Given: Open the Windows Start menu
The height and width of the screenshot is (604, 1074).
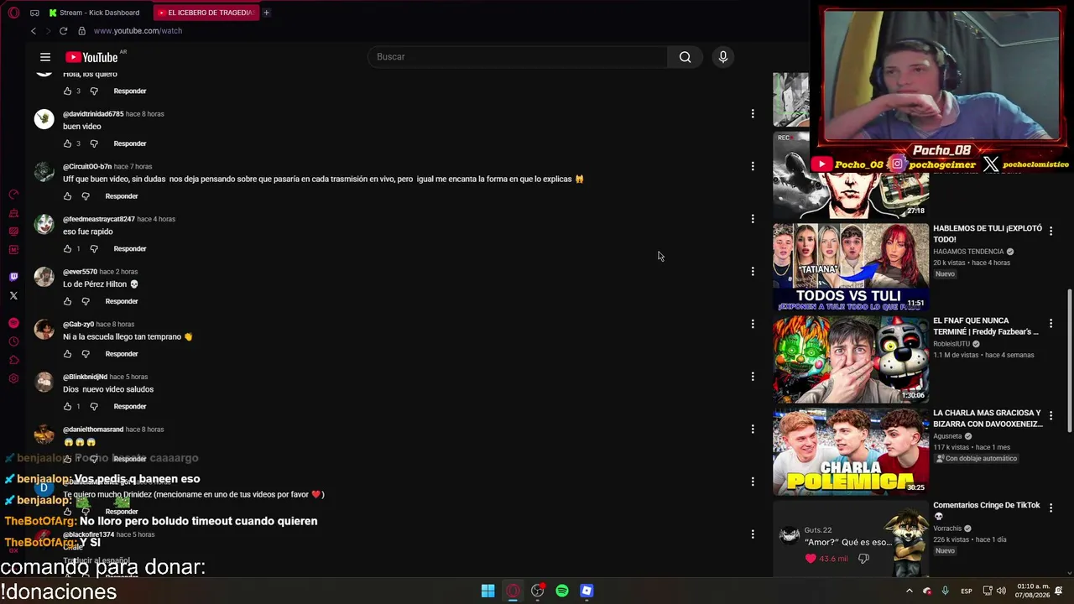Looking at the screenshot, I should tap(487, 591).
